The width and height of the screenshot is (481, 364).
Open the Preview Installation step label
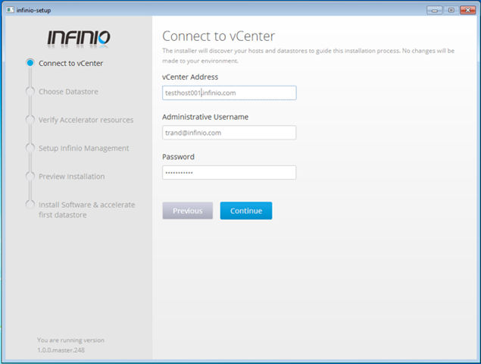click(x=71, y=176)
